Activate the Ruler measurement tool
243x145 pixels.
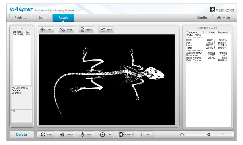[66, 30]
